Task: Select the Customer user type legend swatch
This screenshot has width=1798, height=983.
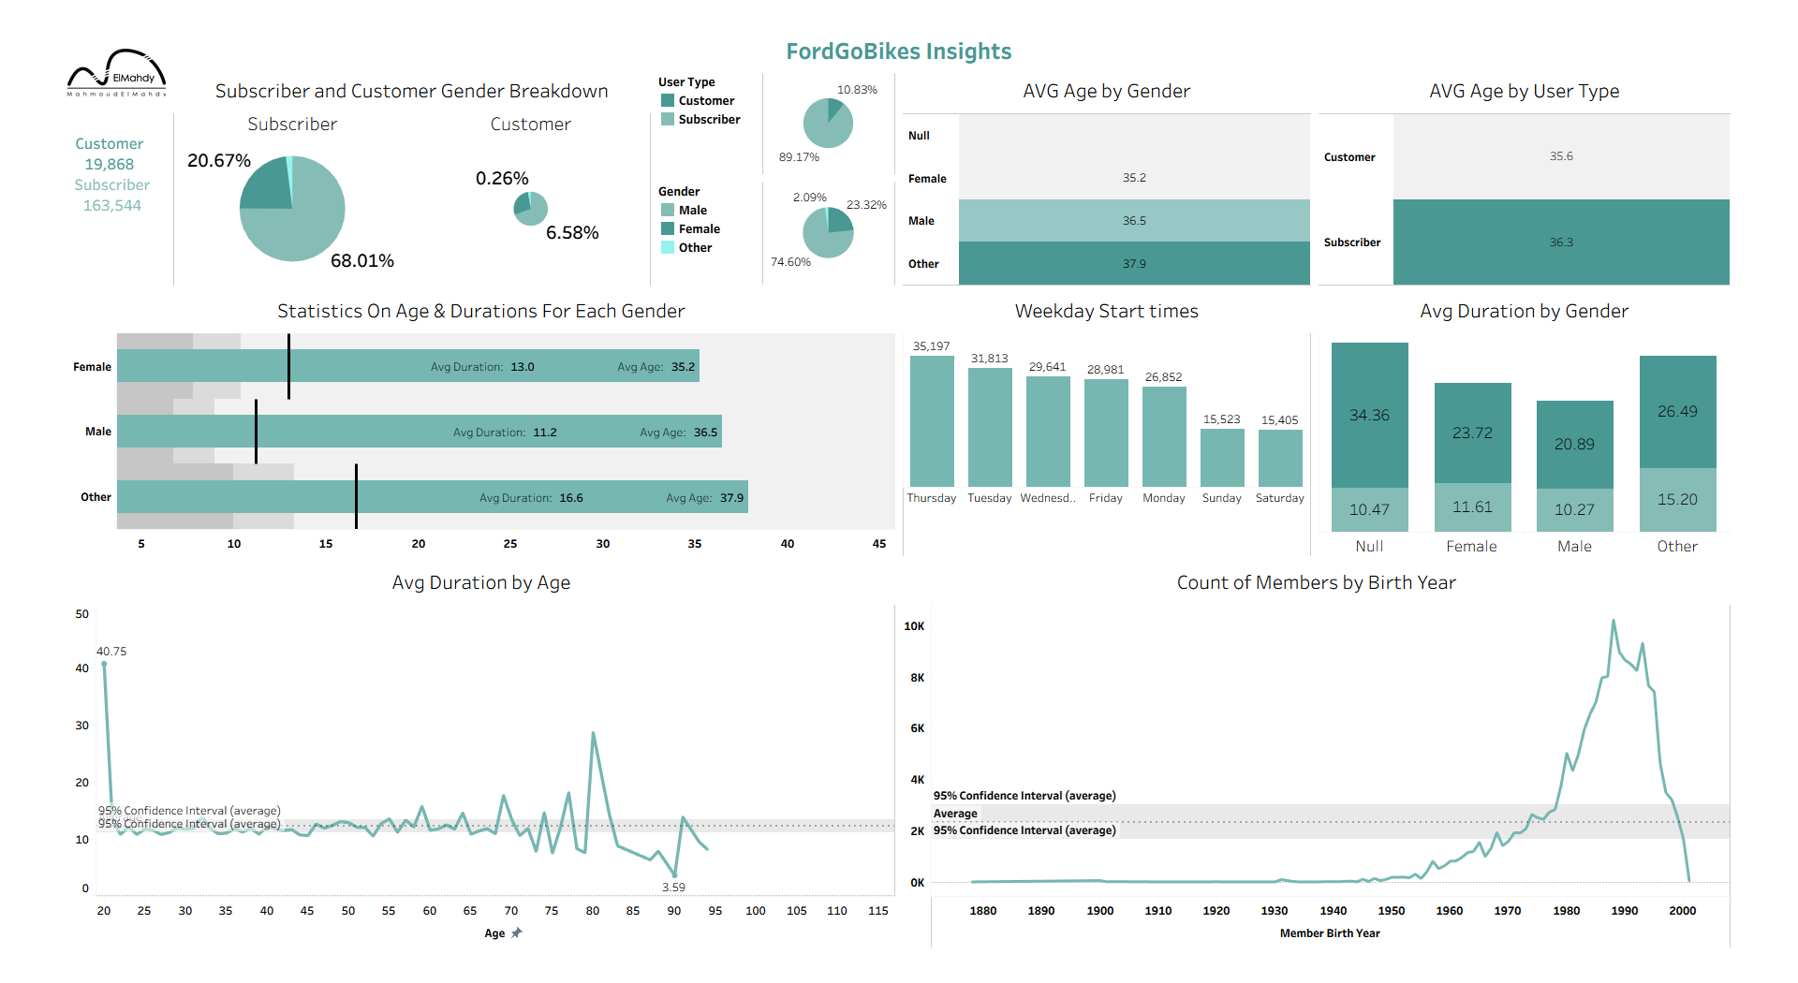Action: pyautogui.click(x=668, y=100)
